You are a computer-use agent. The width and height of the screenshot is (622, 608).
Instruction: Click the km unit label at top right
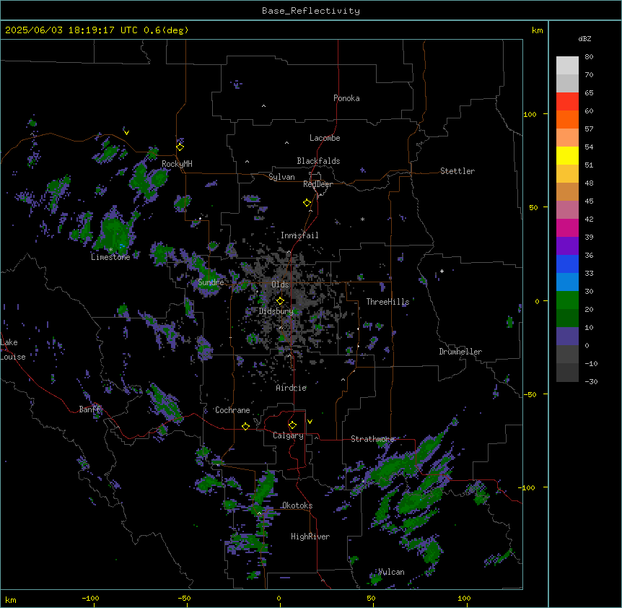click(538, 30)
